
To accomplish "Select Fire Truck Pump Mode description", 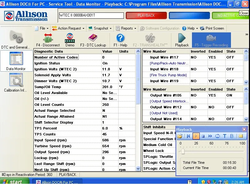I will (x=168, y=75).
